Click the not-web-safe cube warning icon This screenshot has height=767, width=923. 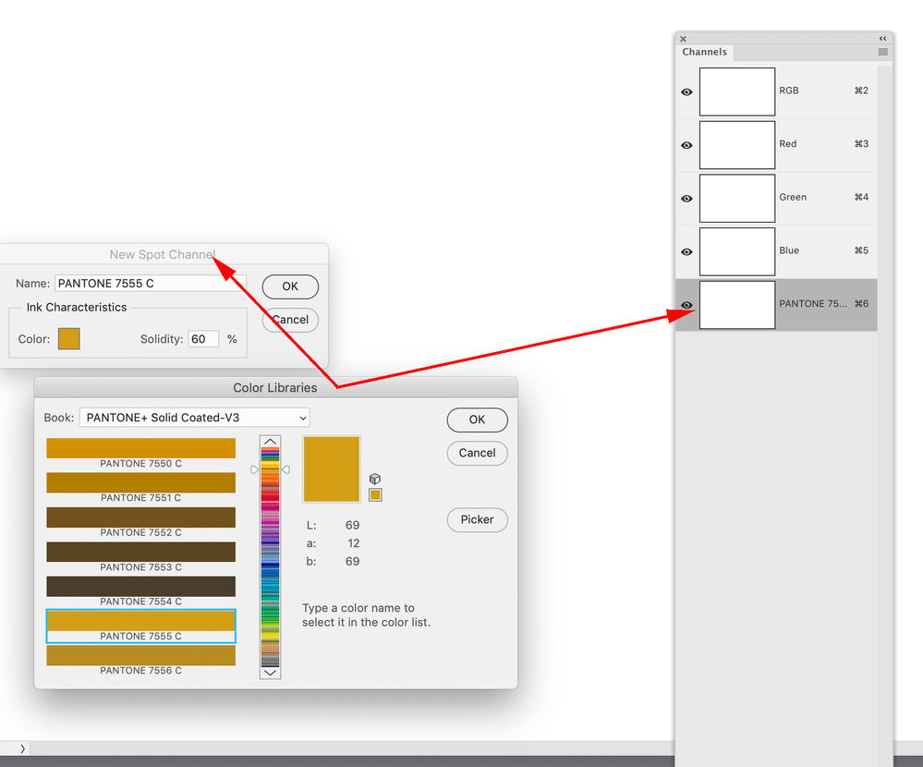coord(375,479)
